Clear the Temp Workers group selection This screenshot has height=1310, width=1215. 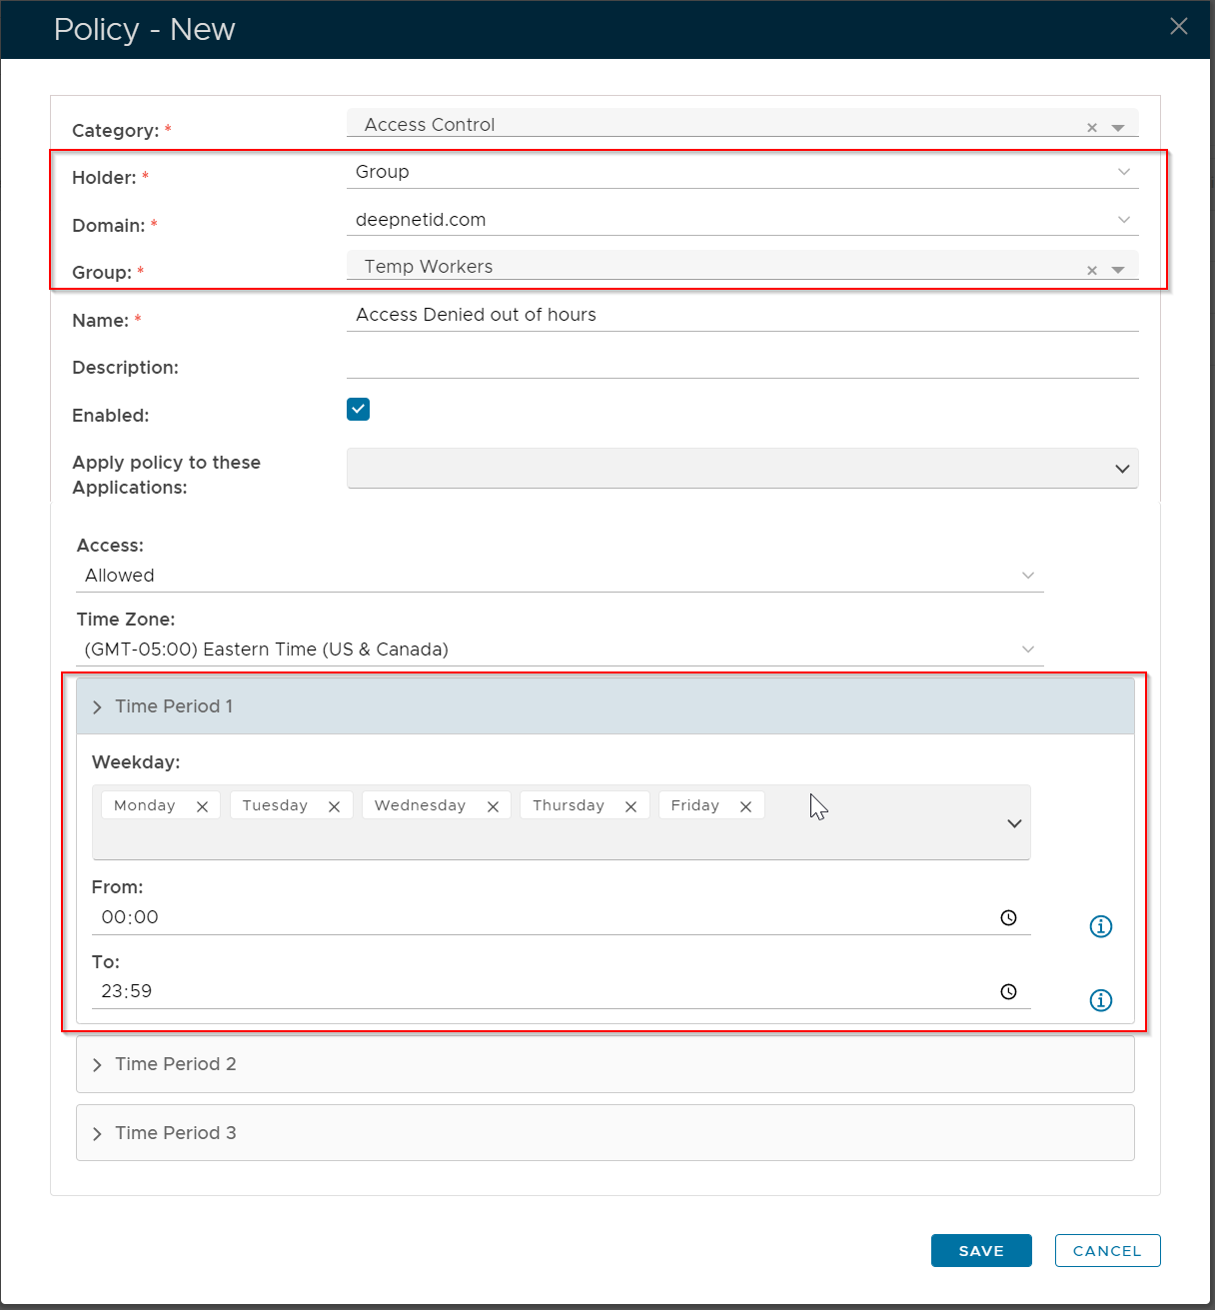point(1091,271)
